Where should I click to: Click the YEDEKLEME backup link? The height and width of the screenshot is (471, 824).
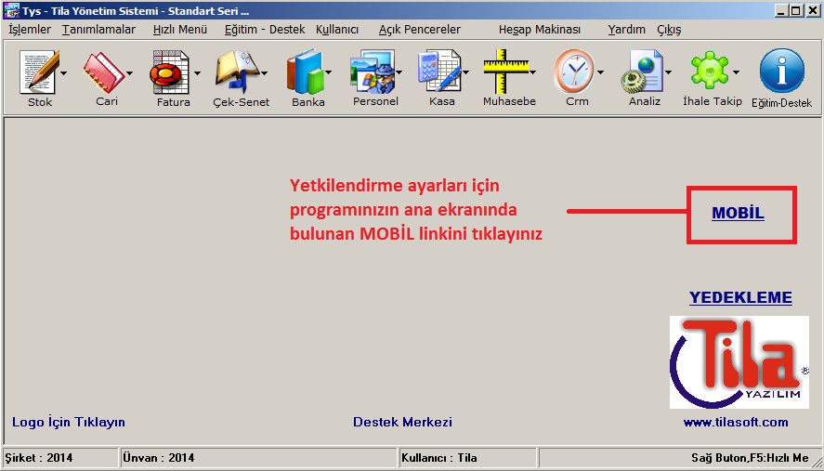(740, 298)
